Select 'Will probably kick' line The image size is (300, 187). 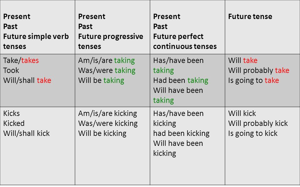coord(258,123)
